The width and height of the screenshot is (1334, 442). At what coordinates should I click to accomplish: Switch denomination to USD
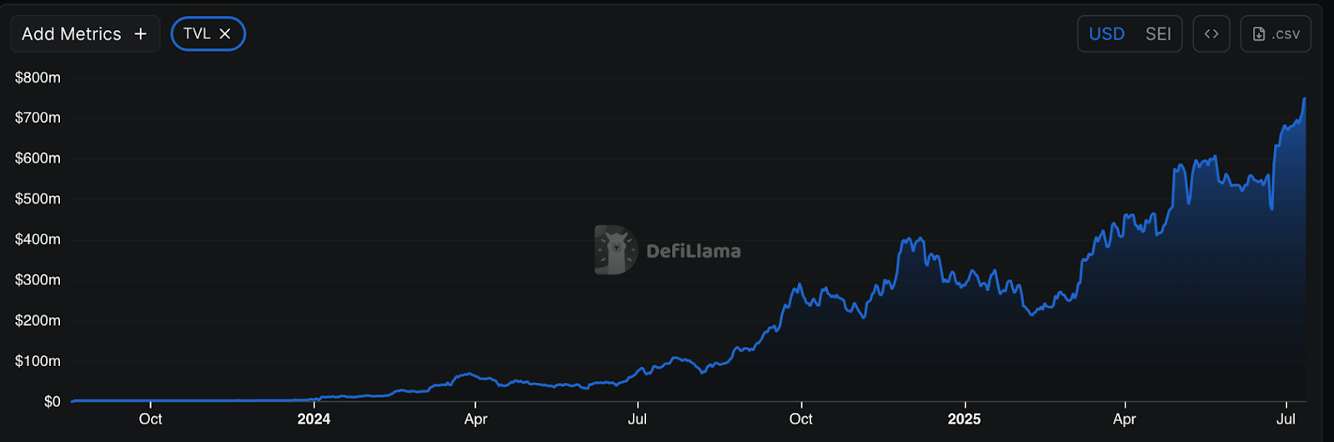[x=1106, y=34]
